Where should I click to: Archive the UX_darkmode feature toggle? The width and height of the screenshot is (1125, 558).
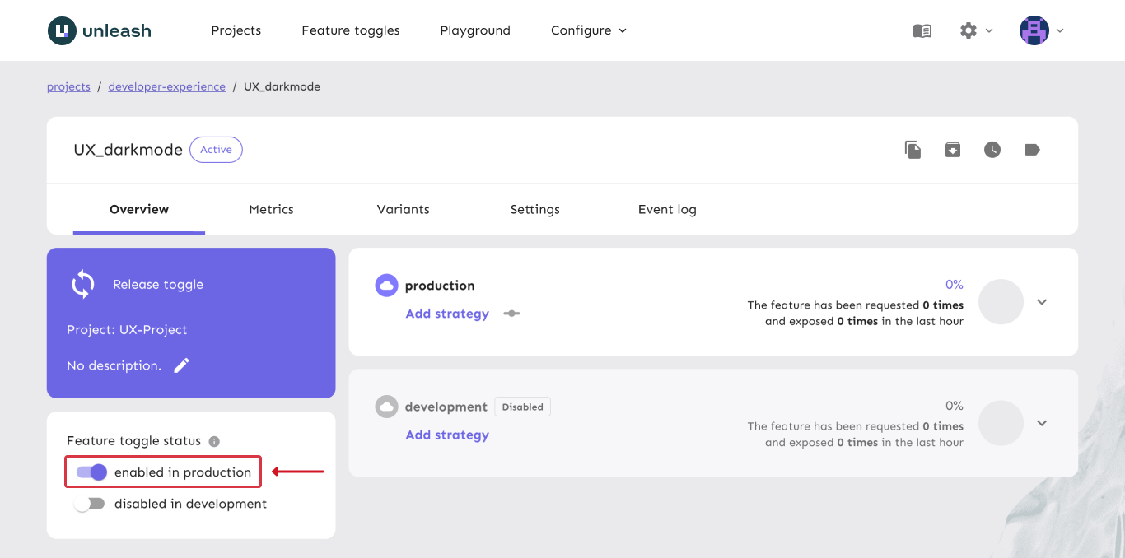point(952,150)
